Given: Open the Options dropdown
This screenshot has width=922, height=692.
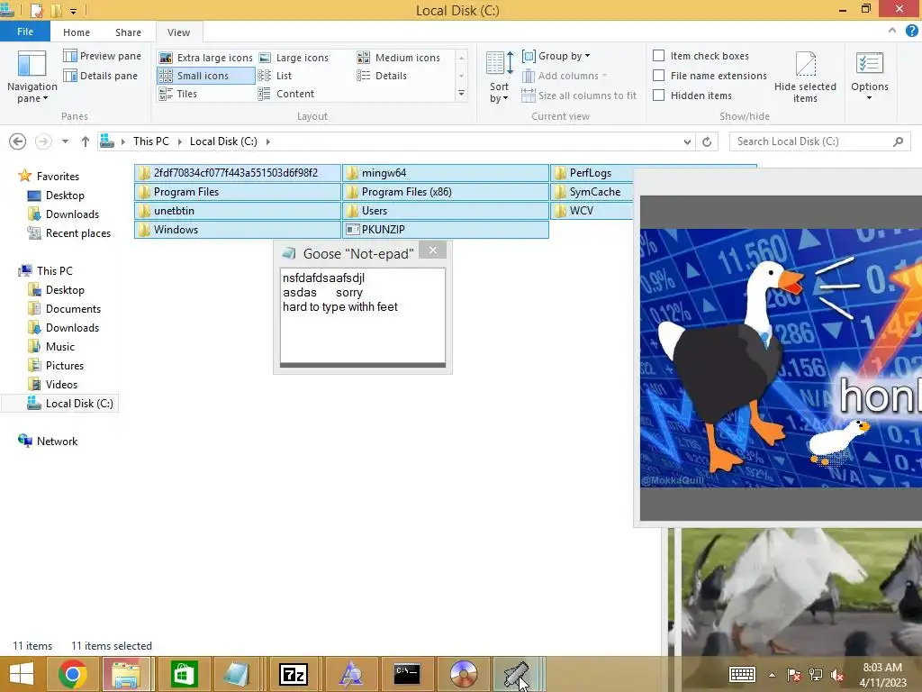Looking at the screenshot, I should click(869, 77).
